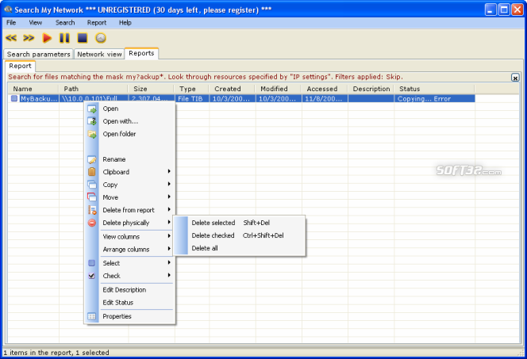The width and height of the screenshot is (527, 359).
Task: Click the 'Copying... Error' status cell
Action: coord(435,98)
